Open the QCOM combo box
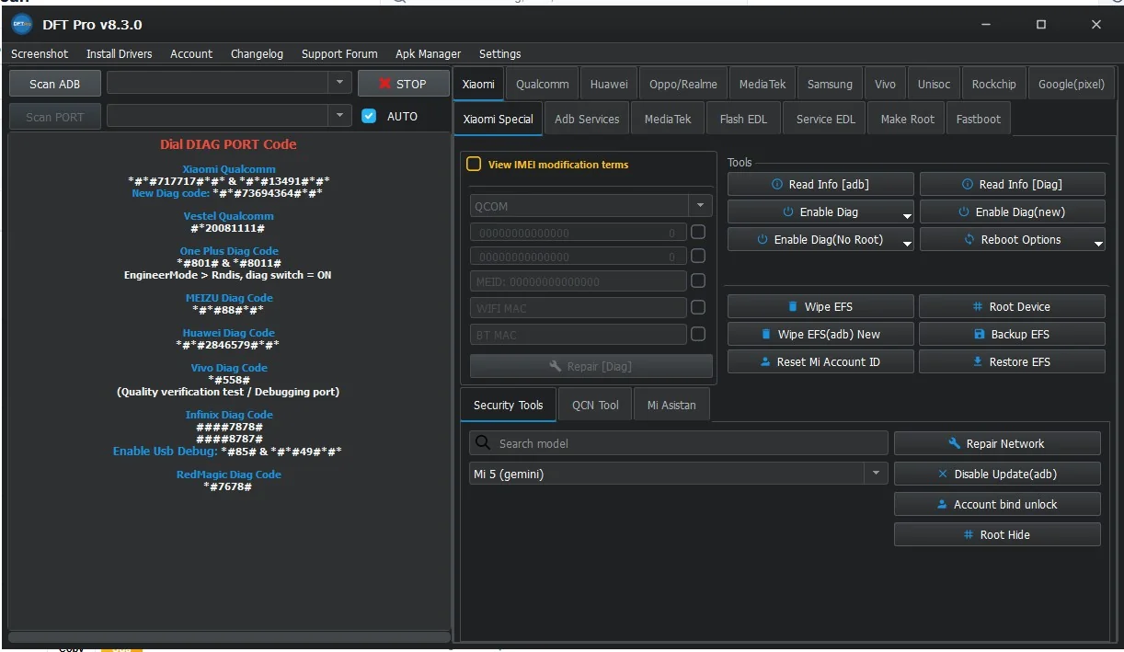Screen dimensions: 1124x652 [x=592, y=206]
